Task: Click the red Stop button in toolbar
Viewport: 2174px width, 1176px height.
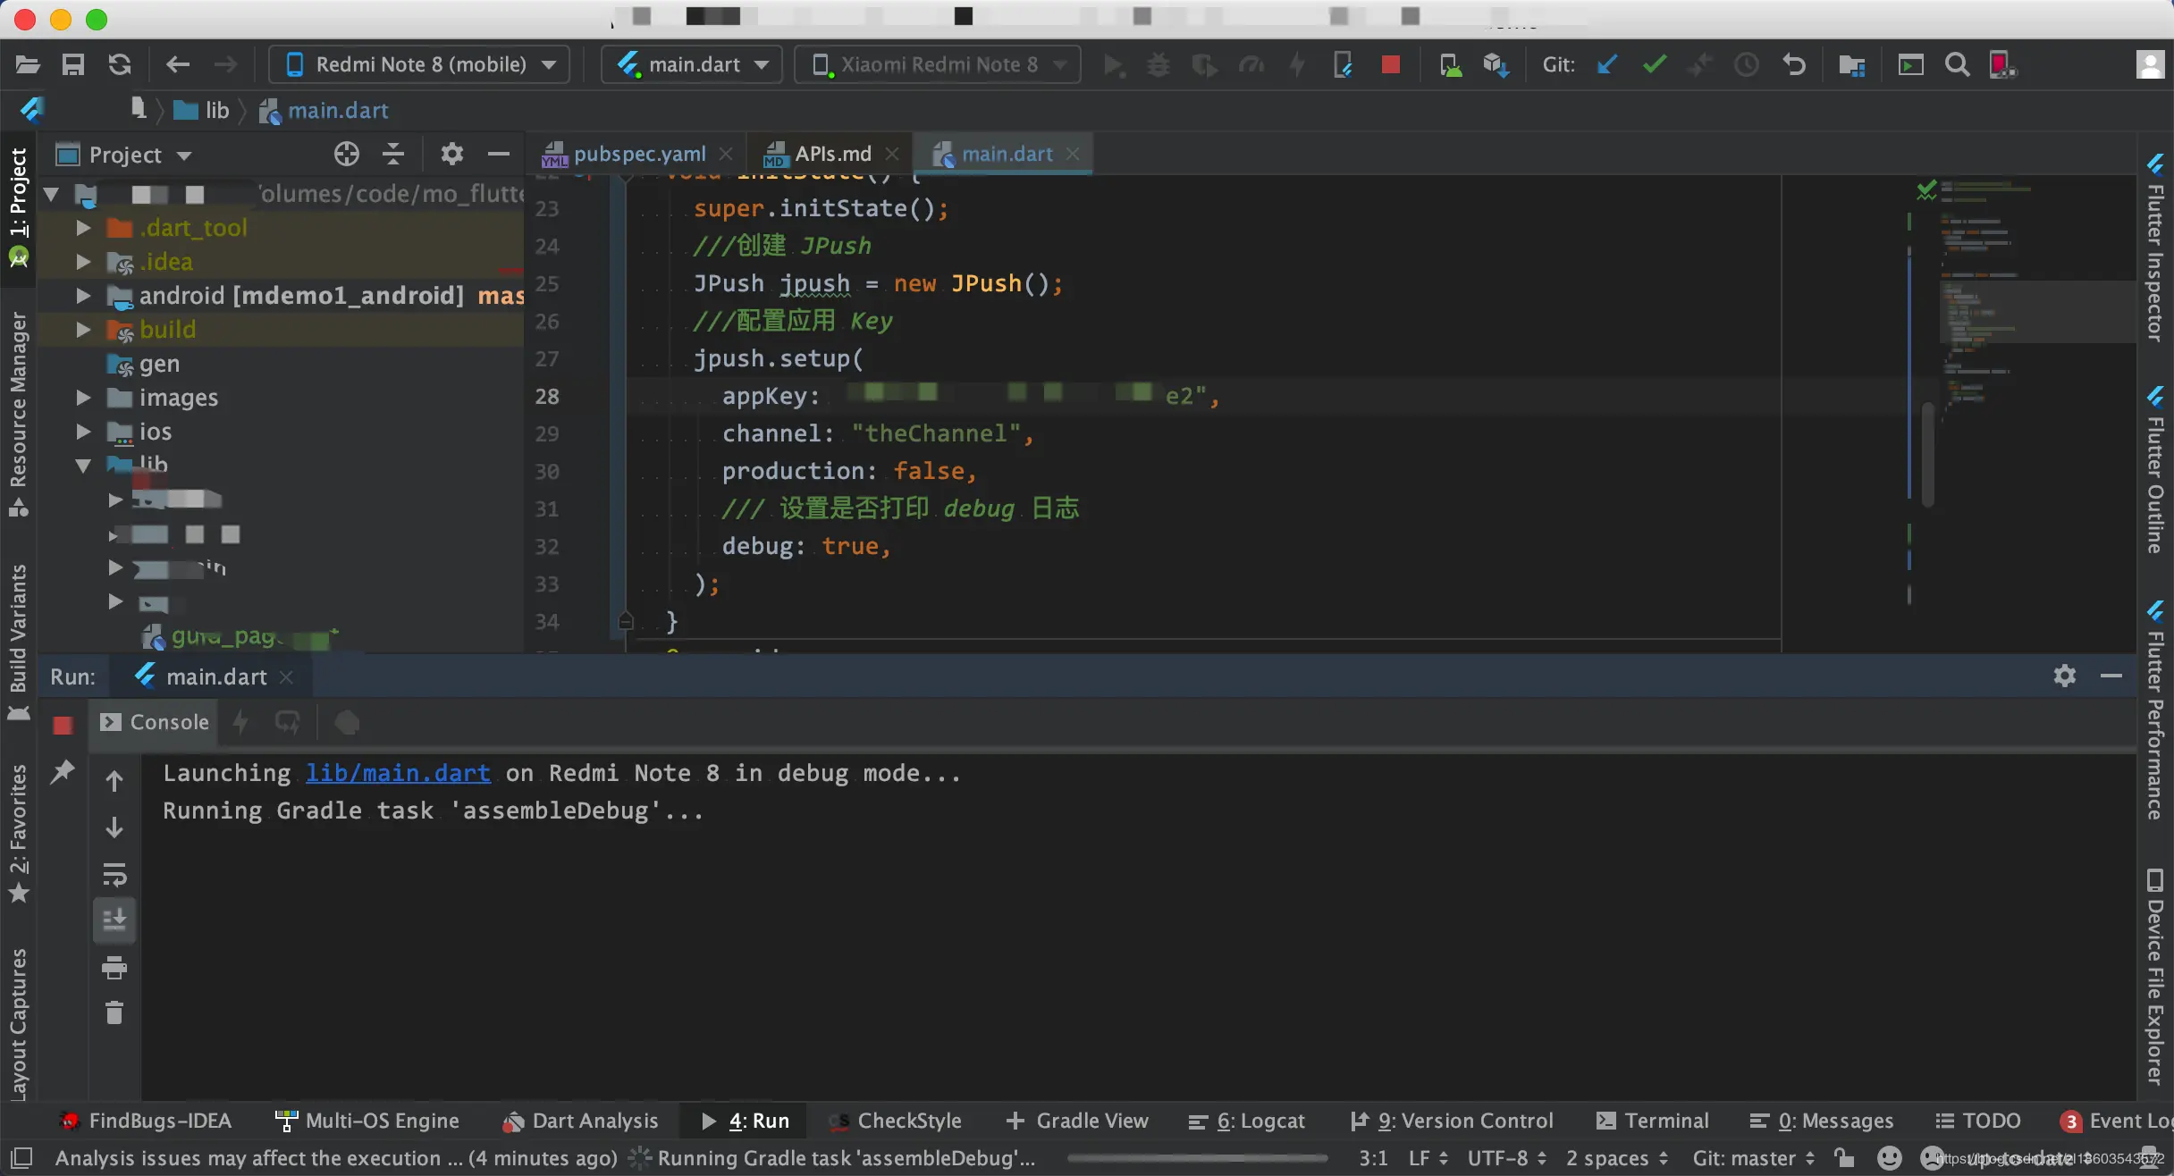Action: pyautogui.click(x=1390, y=64)
